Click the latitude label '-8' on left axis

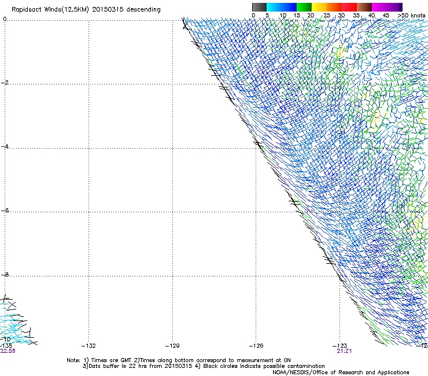[x=5, y=275]
